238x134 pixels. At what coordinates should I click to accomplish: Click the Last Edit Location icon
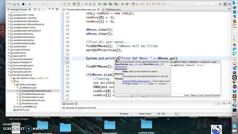[159, 4]
